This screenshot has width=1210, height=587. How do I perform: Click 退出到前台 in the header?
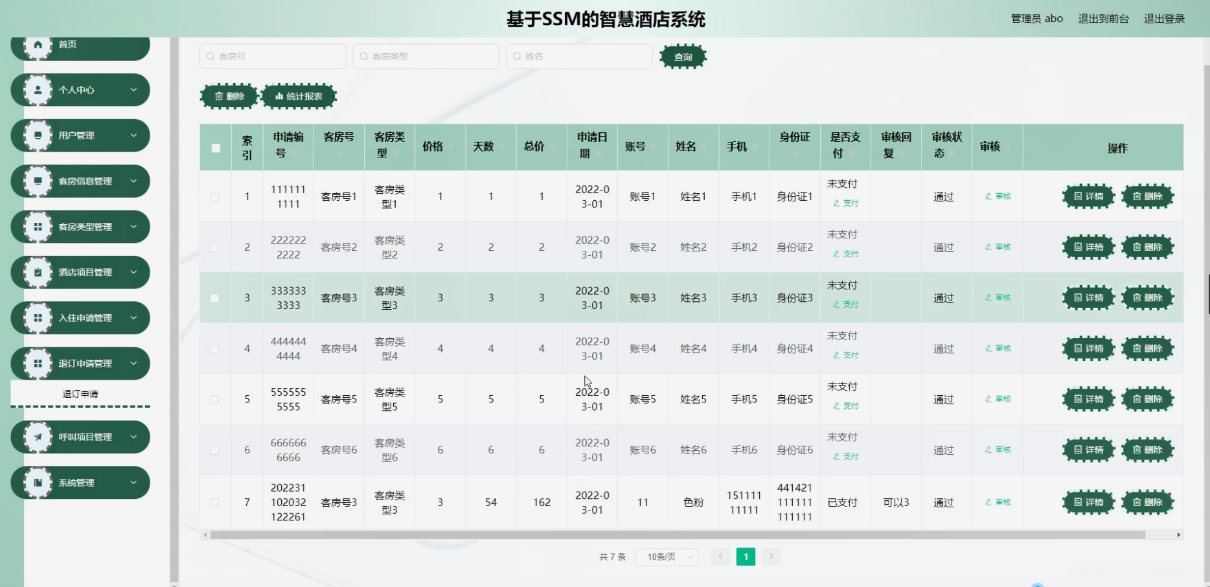click(1103, 19)
